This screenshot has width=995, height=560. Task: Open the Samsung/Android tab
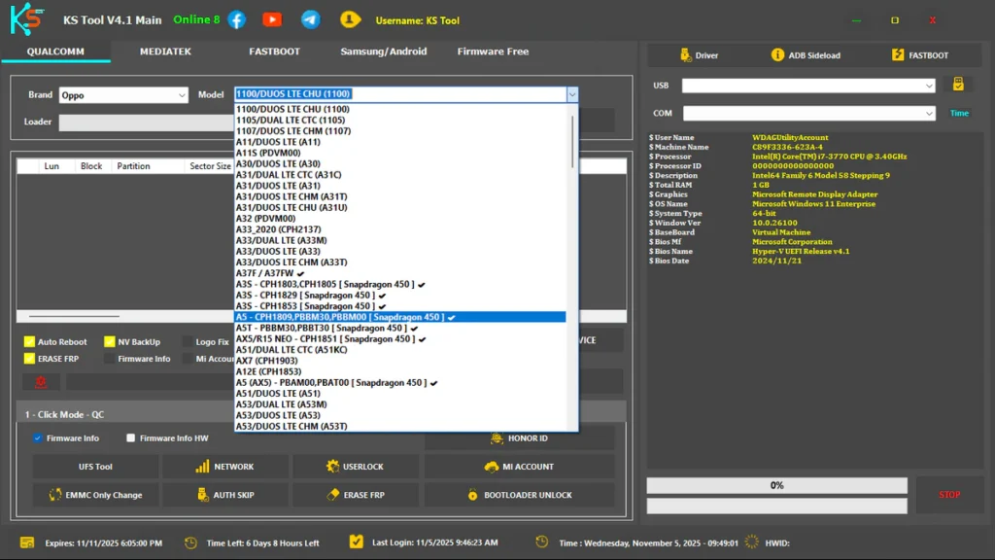tap(383, 52)
